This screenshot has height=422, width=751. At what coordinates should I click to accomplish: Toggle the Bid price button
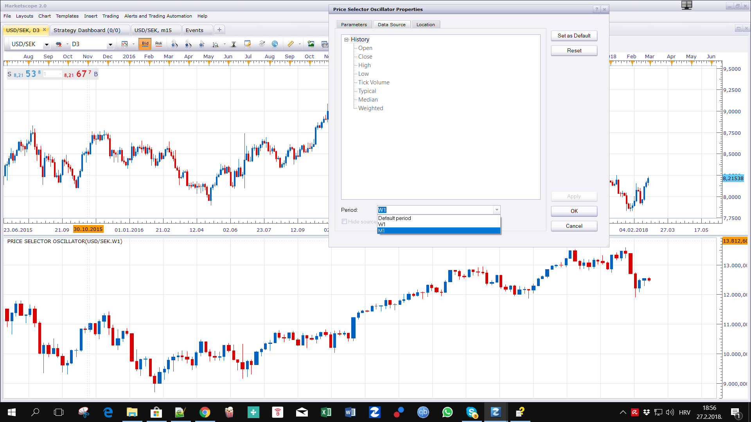[x=145, y=44]
